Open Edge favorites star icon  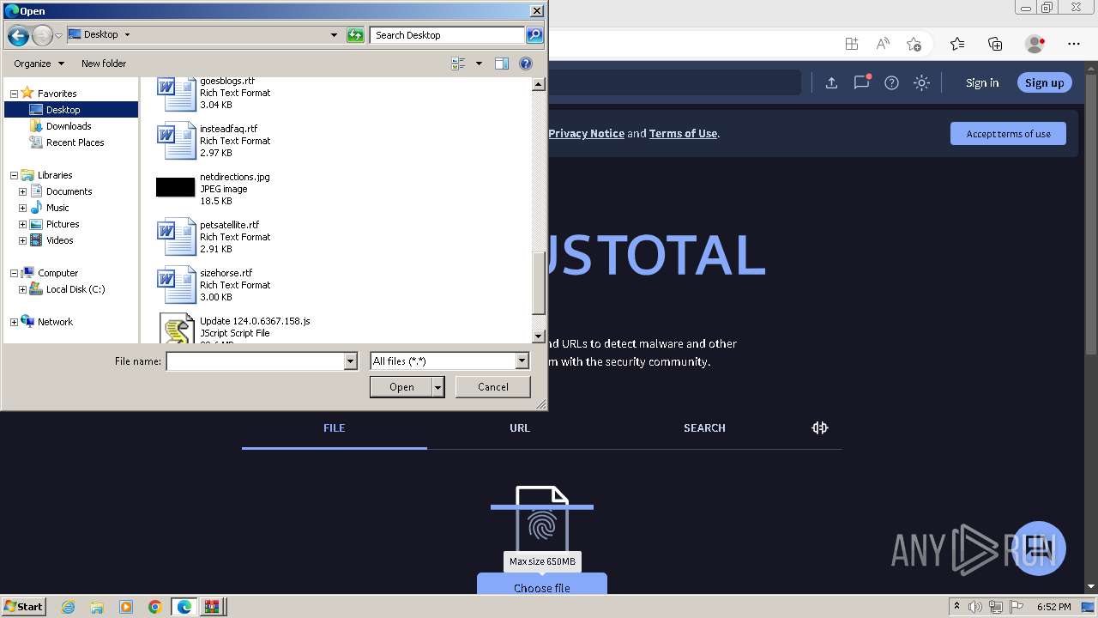[x=957, y=44]
